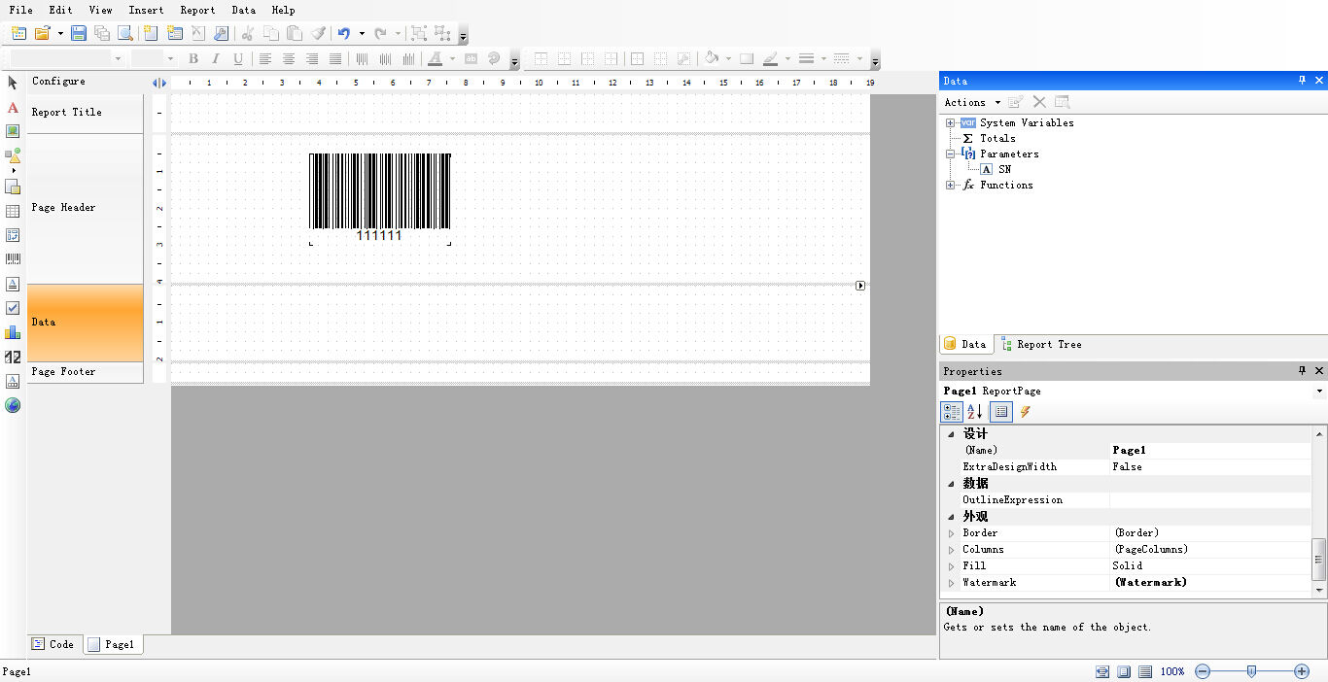Click the Fill Color paint bucket icon
This screenshot has width=1328, height=682.
(x=712, y=58)
